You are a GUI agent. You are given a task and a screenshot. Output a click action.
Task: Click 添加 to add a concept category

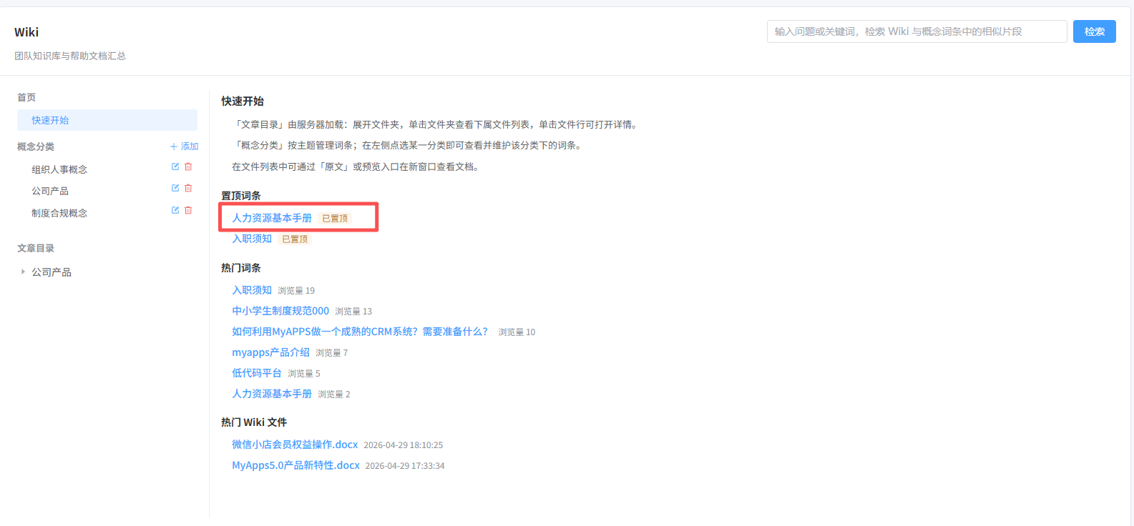[184, 147]
